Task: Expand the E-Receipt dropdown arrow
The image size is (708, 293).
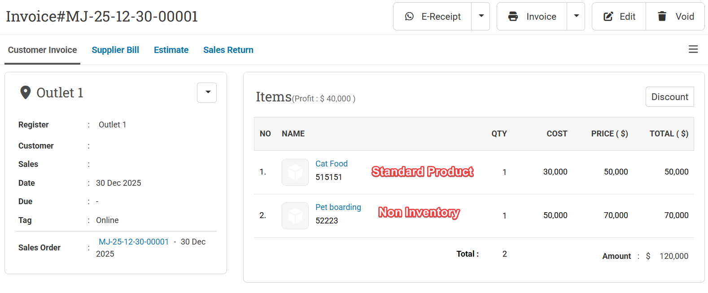Action: [x=481, y=16]
